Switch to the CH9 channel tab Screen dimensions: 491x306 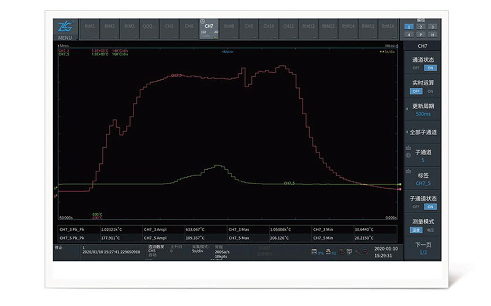(x=248, y=29)
